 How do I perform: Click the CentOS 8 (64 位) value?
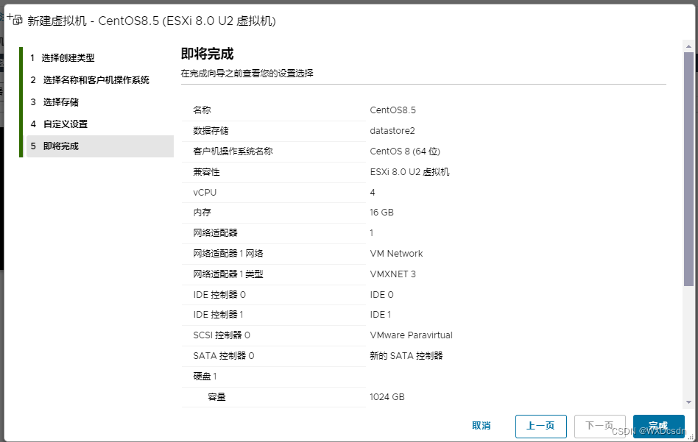pyautogui.click(x=405, y=152)
